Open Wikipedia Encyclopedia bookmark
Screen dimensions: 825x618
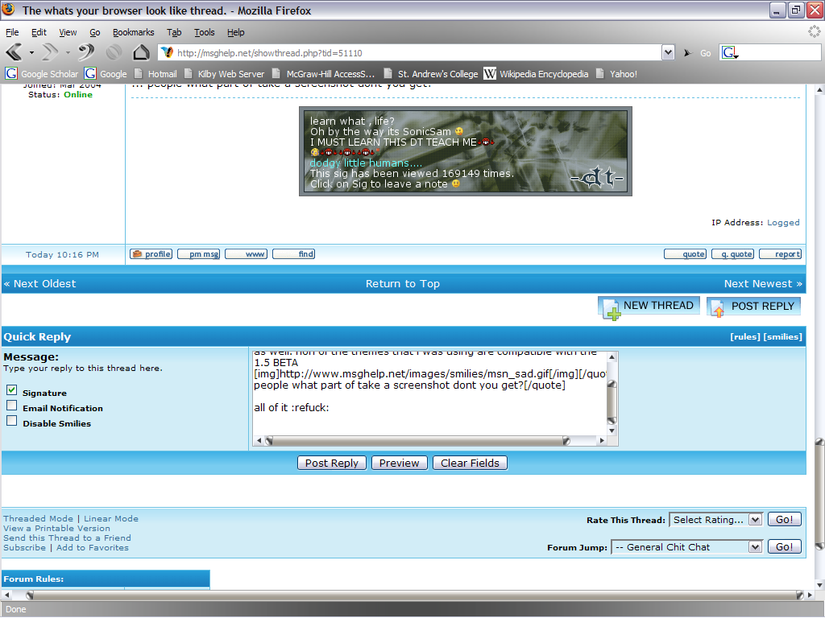pyautogui.click(x=536, y=73)
